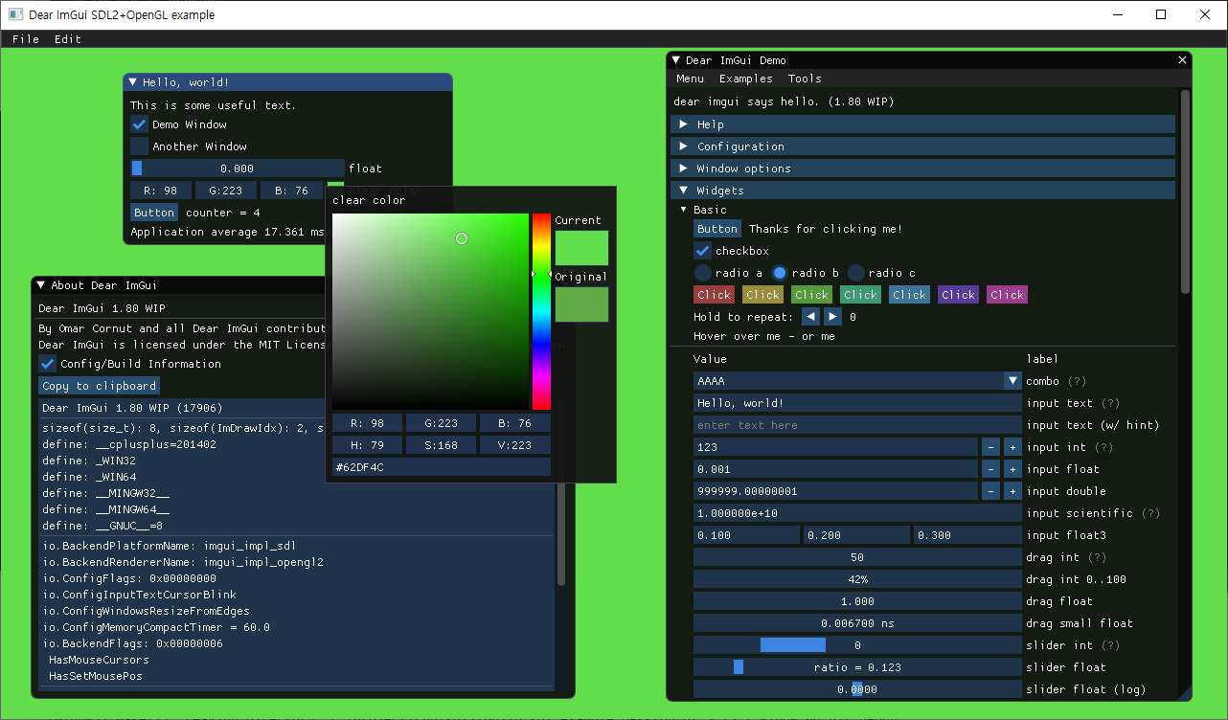Viewport: 1228px width, 720px height.
Task: Click the right arrow repeat button
Action: [832, 317]
